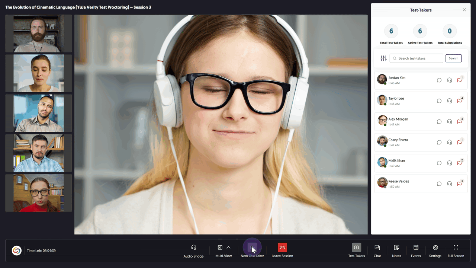Start audio call with Taylor Lee
This screenshot has width=476, height=268.
click(449, 101)
